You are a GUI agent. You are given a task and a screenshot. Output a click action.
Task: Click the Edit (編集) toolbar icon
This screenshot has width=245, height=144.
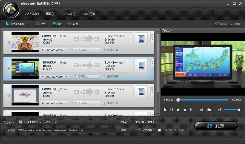pyautogui.click(x=73, y=24)
